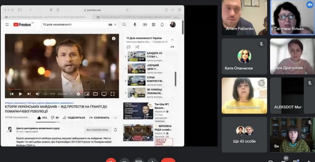Toggle playlist loop mode
This screenshot has height=162, width=315.
(x=128, y=47)
